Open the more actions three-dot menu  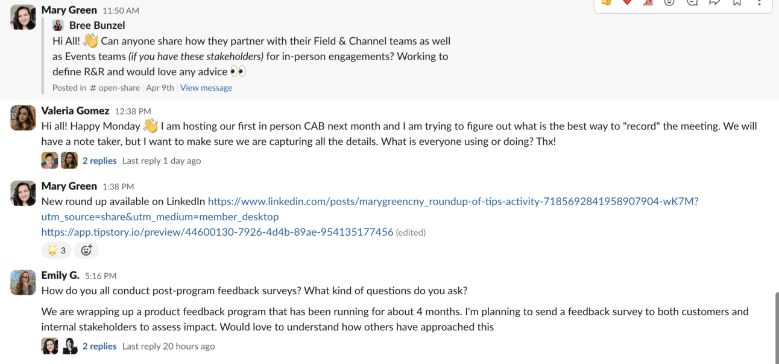759,2
